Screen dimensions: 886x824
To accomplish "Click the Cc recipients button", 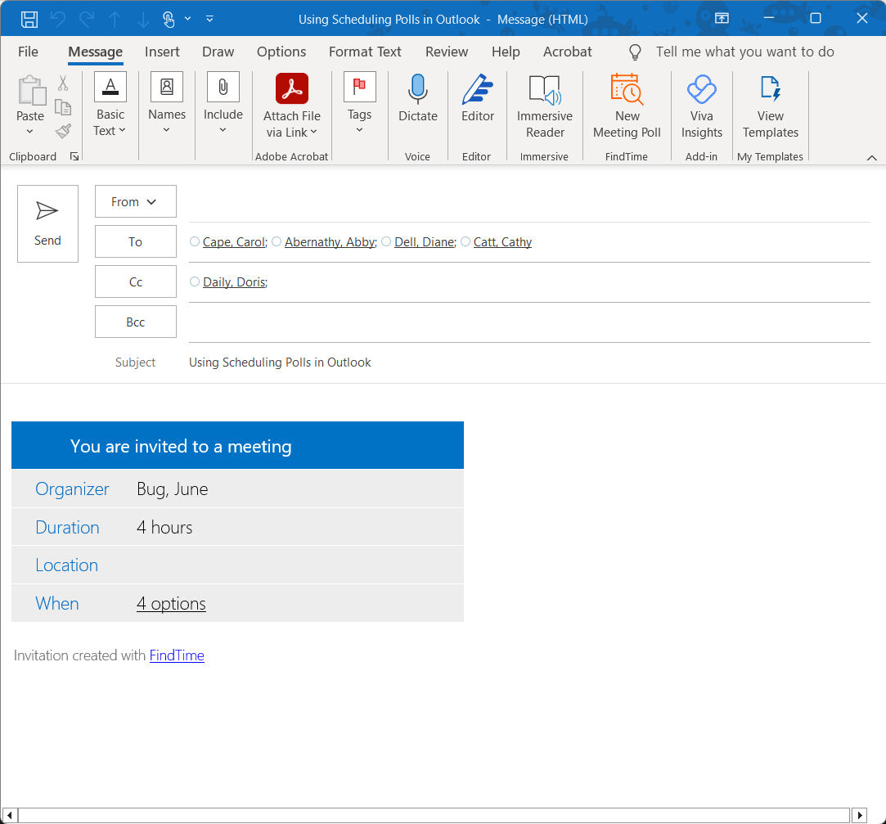I will point(136,282).
